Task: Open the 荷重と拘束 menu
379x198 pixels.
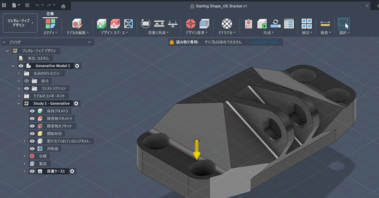Action: point(159,33)
